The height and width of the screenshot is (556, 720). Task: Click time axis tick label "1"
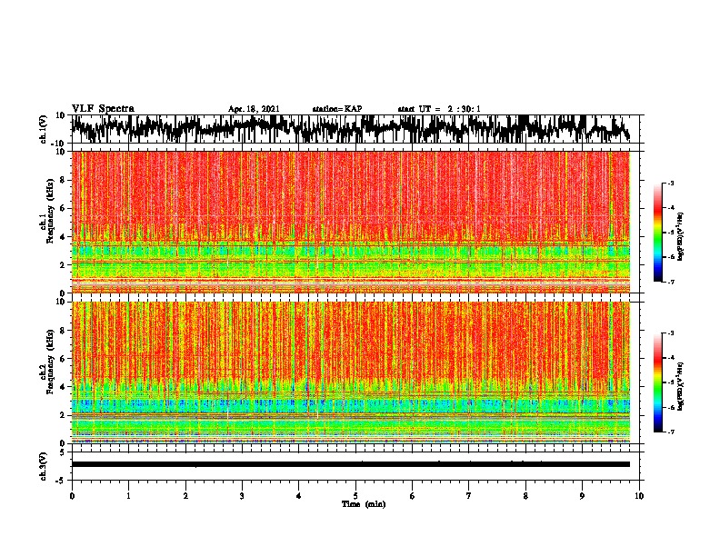click(x=128, y=496)
